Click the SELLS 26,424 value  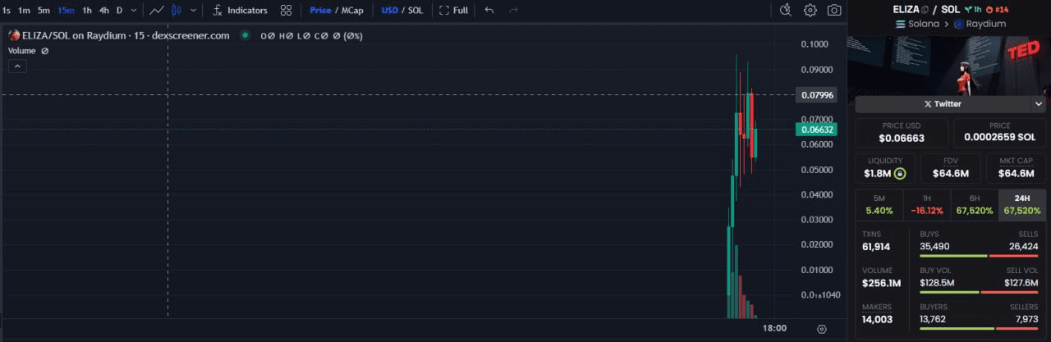pyautogui.click(x=1024, y=247)
